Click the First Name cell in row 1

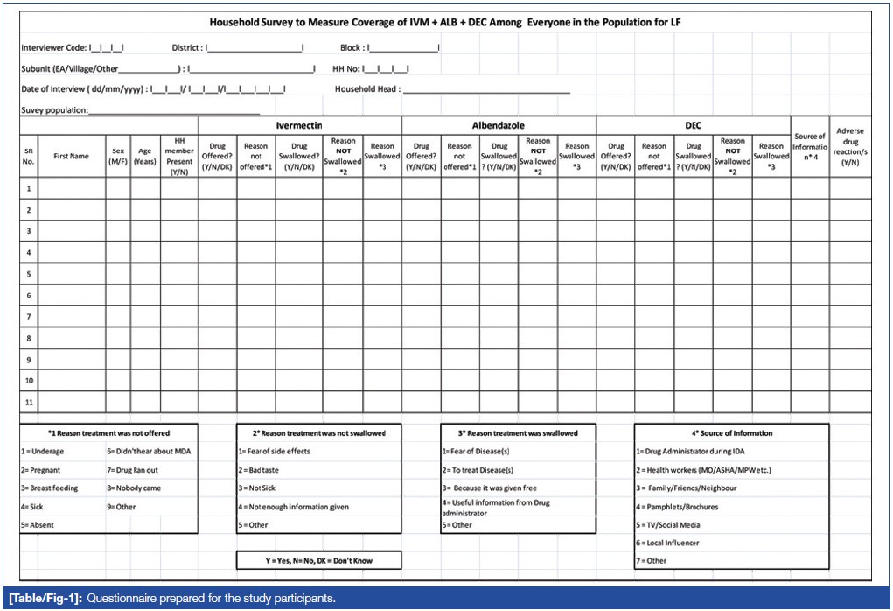[x=71, y=188]
